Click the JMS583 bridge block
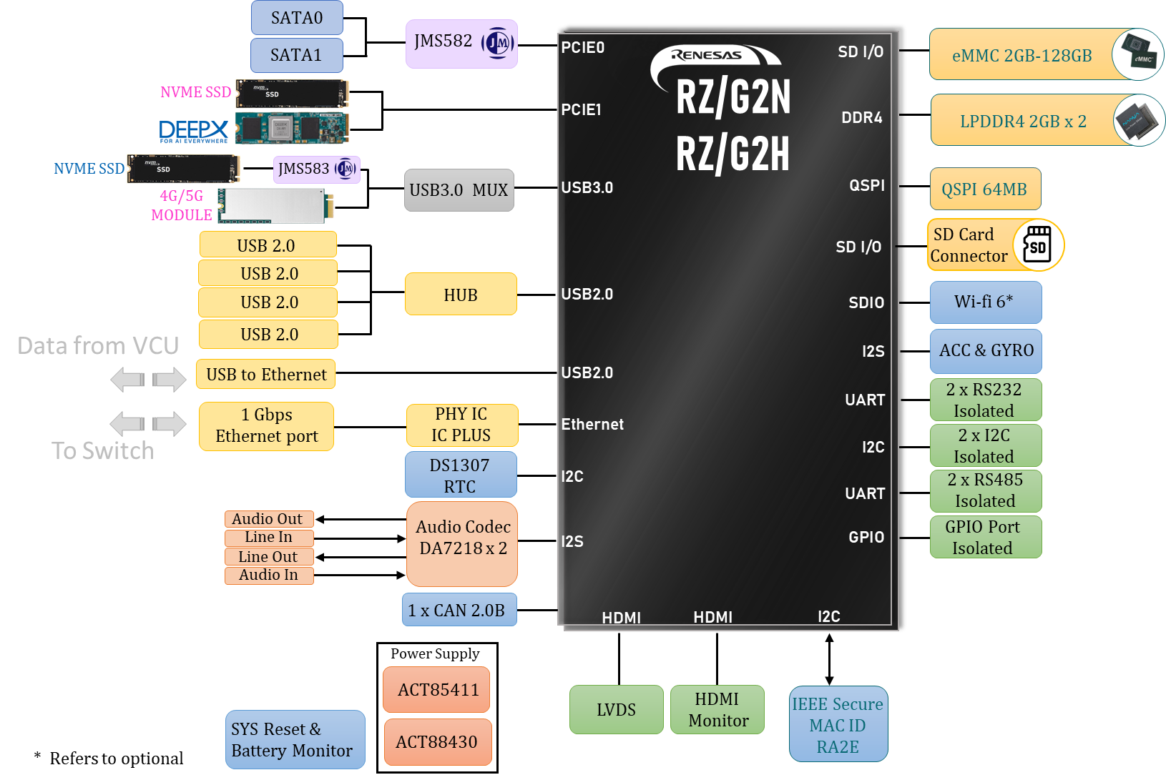This screenshot has width=1166, height=780. pos(317,169)
